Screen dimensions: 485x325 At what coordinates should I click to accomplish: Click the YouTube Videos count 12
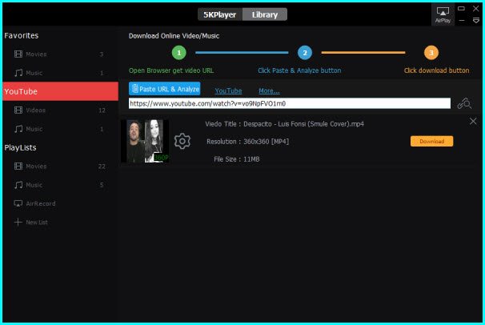(x=102, y=110)
